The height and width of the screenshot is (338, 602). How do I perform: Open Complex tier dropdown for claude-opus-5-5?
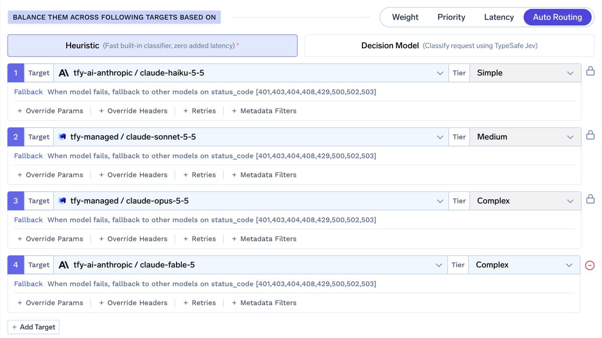click(x=525, y=201)
